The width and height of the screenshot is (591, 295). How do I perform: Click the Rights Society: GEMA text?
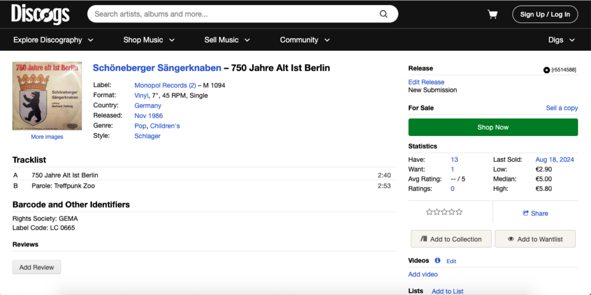point(45,218)
